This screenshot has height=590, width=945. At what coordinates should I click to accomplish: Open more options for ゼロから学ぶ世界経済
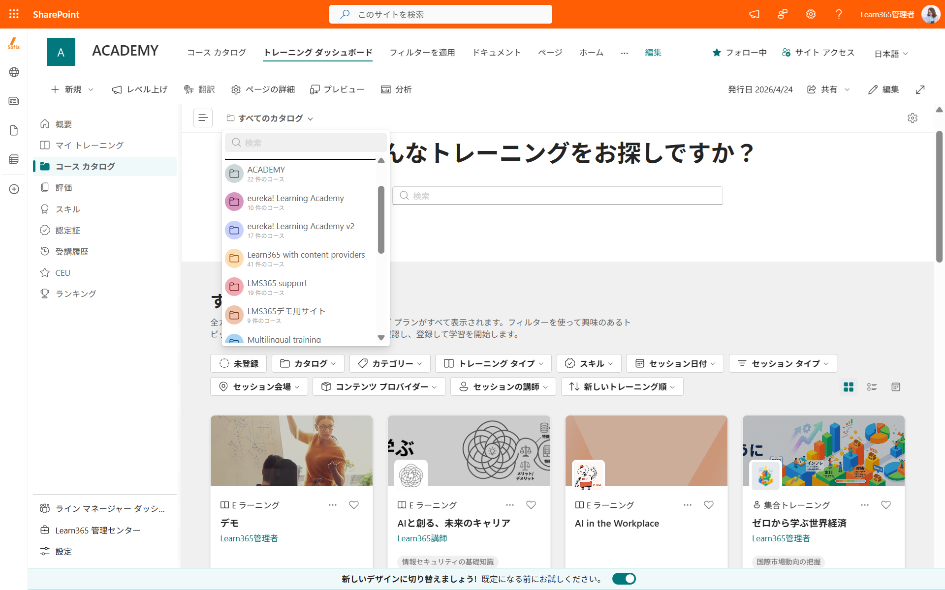(x=865, y=505)
